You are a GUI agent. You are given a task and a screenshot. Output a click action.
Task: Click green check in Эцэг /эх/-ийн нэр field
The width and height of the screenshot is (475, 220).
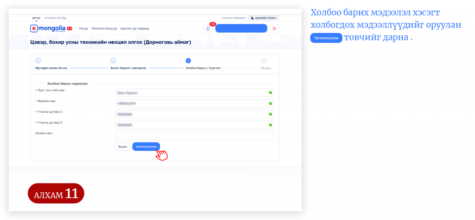[x=270, y=93]
